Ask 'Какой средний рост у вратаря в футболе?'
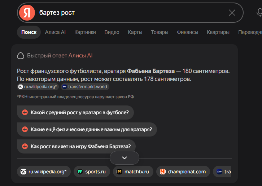The width and height of the screenshot is (262, 186). pyautogui.click(x=75, y=112)
